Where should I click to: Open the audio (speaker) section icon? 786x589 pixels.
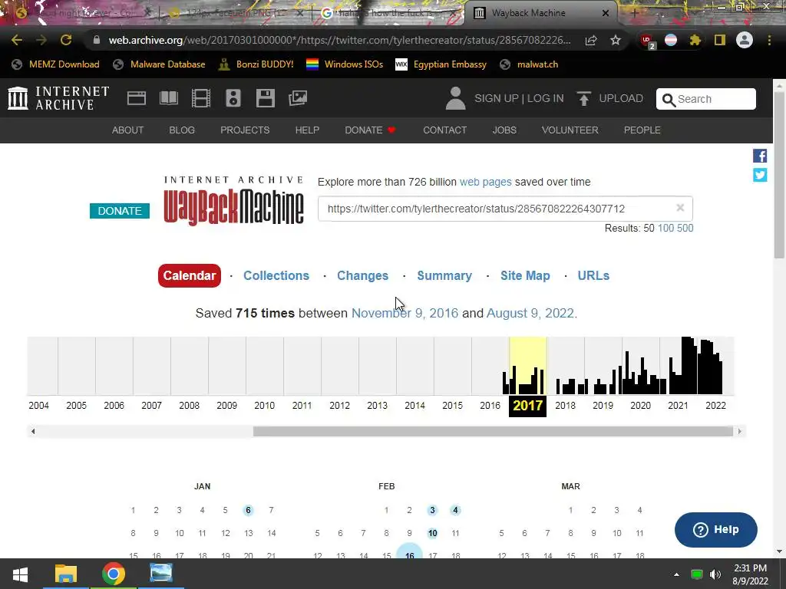point(233,98)
